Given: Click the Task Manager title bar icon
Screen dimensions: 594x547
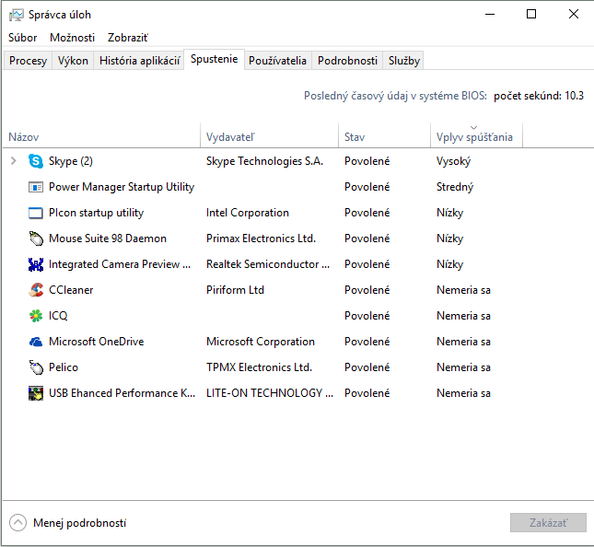Looking at the screenshot, I should 16,15.
